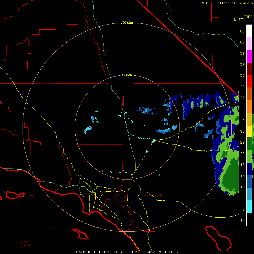Click the [K FT] units label
The width and height of the screenshot is (254, 254).
[x=238, y=19]
